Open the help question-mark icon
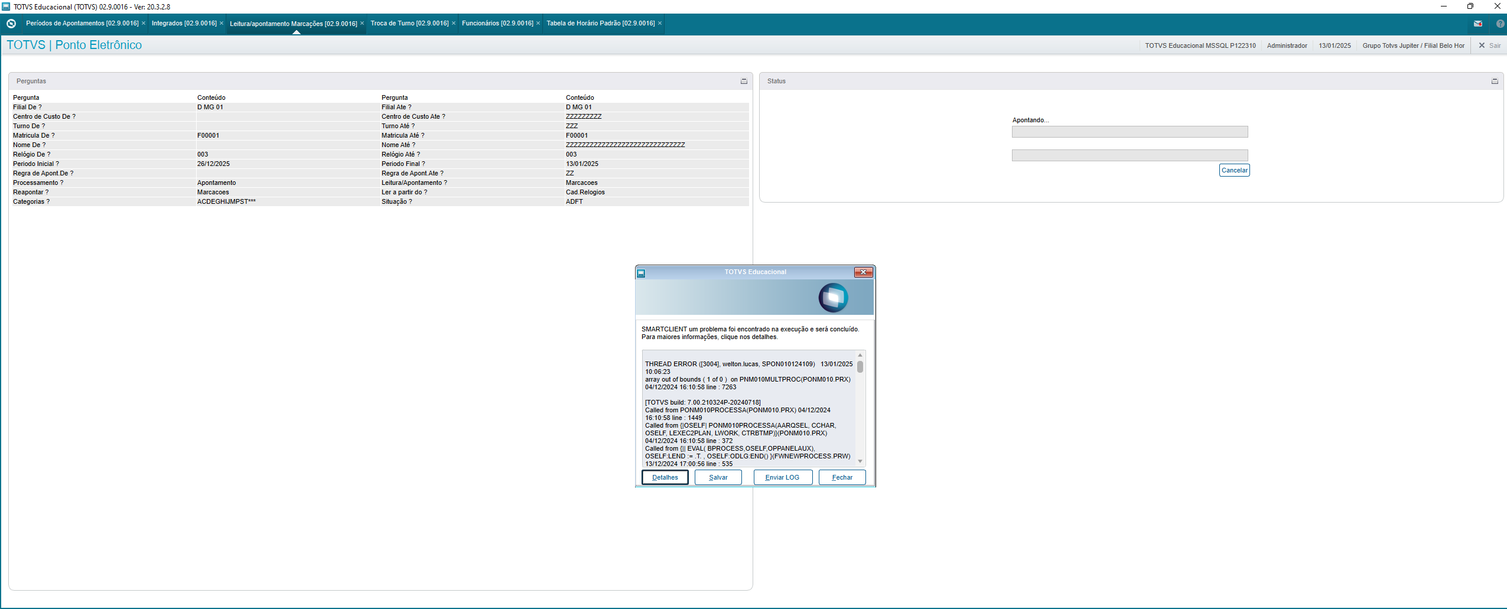 point(1500,24)
